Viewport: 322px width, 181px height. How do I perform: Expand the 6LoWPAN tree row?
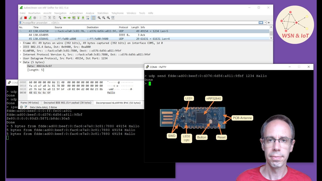[x=20, y=51]
